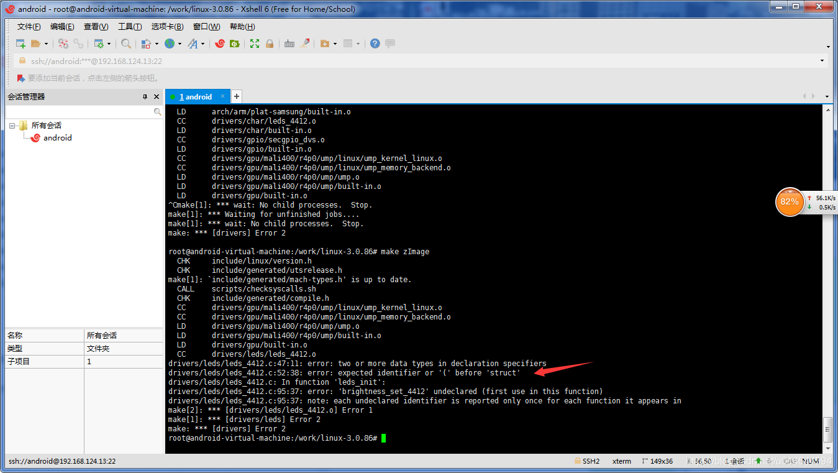Click the Open Session folder icon
Image resolution: width=838 pixels, height=473 pixels.
coord(35,44)
